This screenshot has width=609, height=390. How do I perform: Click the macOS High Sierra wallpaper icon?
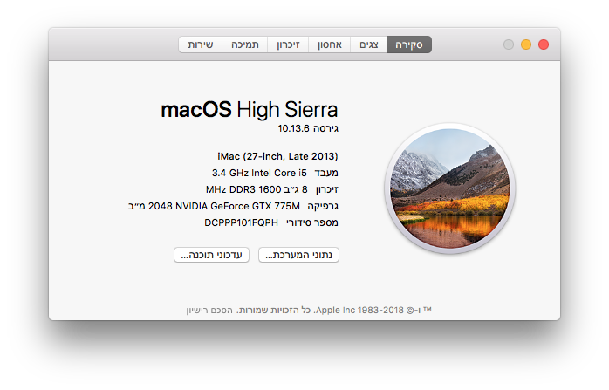click(x=449, y=188)
